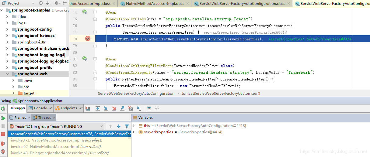The image size is (370, 157).
Task: Open thread selection dropdown "main"@1
Action: click(56, 126)
